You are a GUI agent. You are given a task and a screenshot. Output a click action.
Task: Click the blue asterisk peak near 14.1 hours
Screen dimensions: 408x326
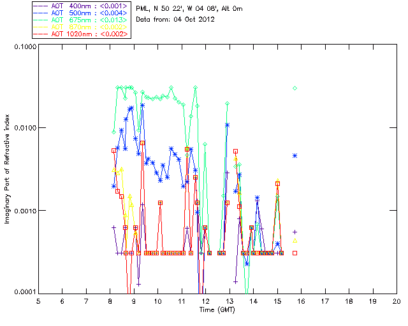[x=258, y=198]
